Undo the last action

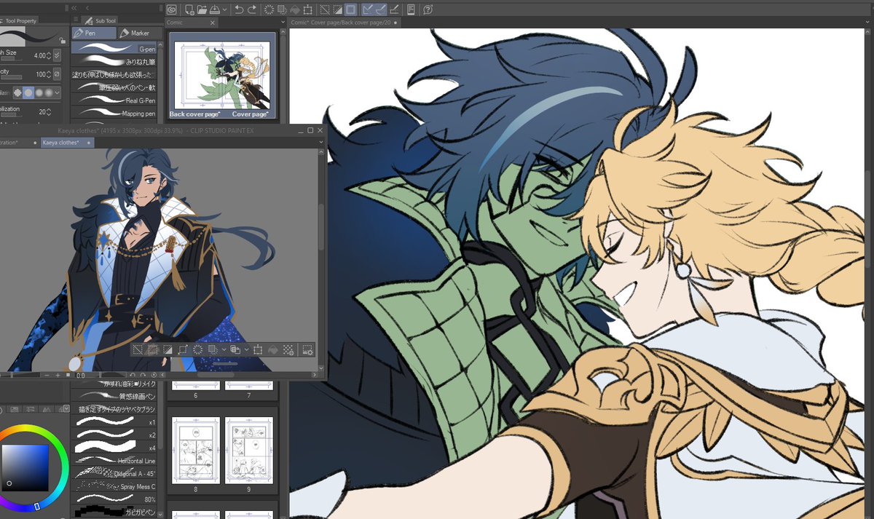click(x=239, y=9)
